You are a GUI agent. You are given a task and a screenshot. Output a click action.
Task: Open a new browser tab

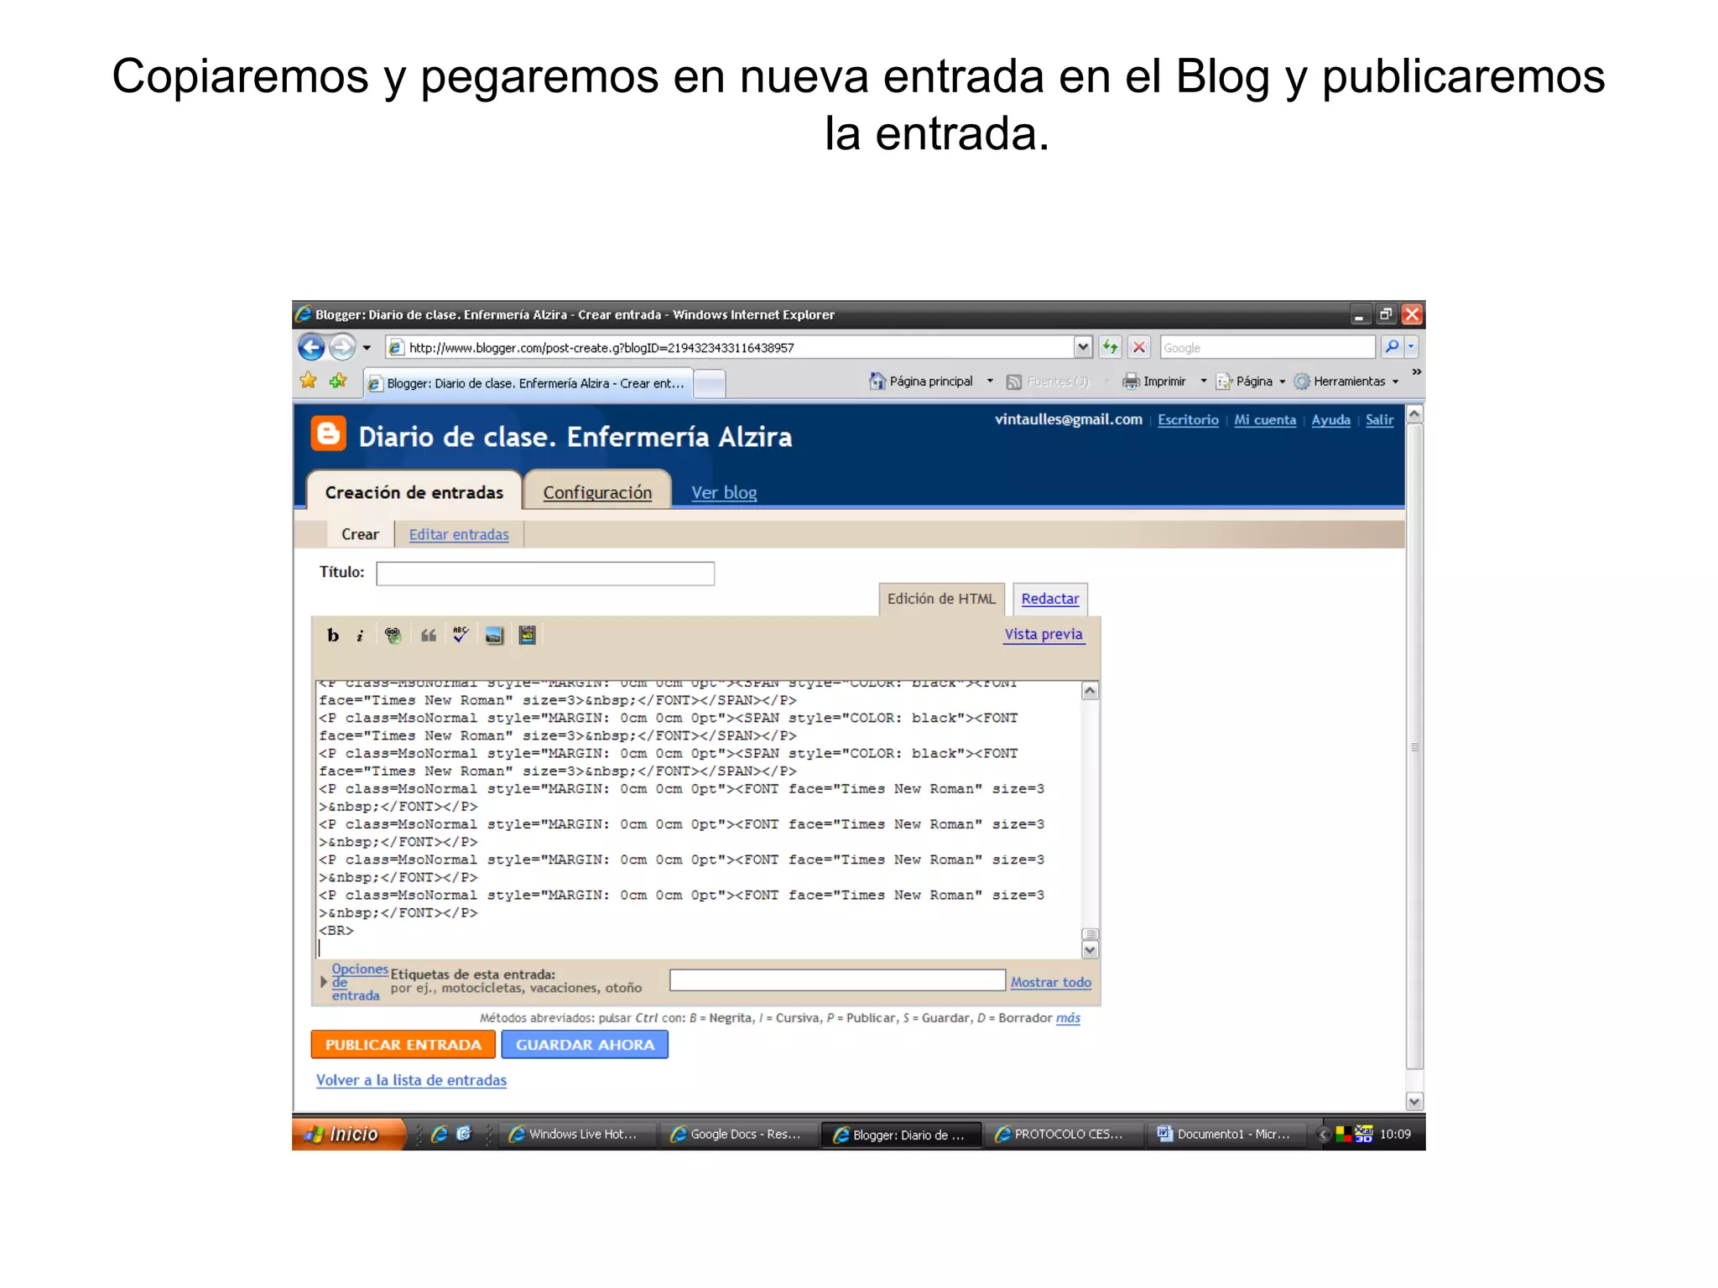[x=710, y=383]
